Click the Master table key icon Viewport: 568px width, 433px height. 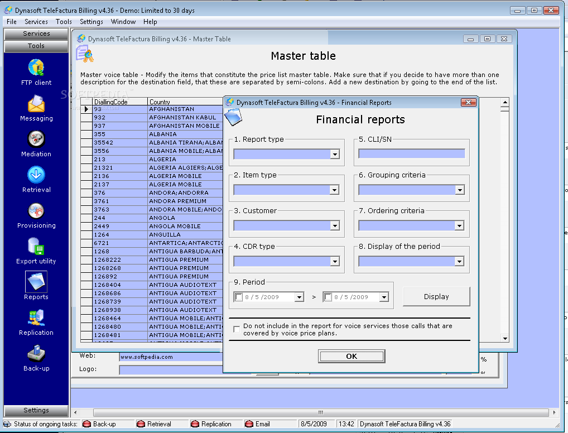tap(85, 54)
